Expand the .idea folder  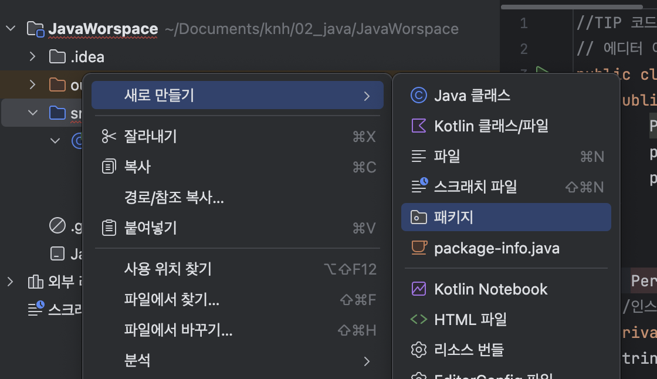(x=32, y=56)
